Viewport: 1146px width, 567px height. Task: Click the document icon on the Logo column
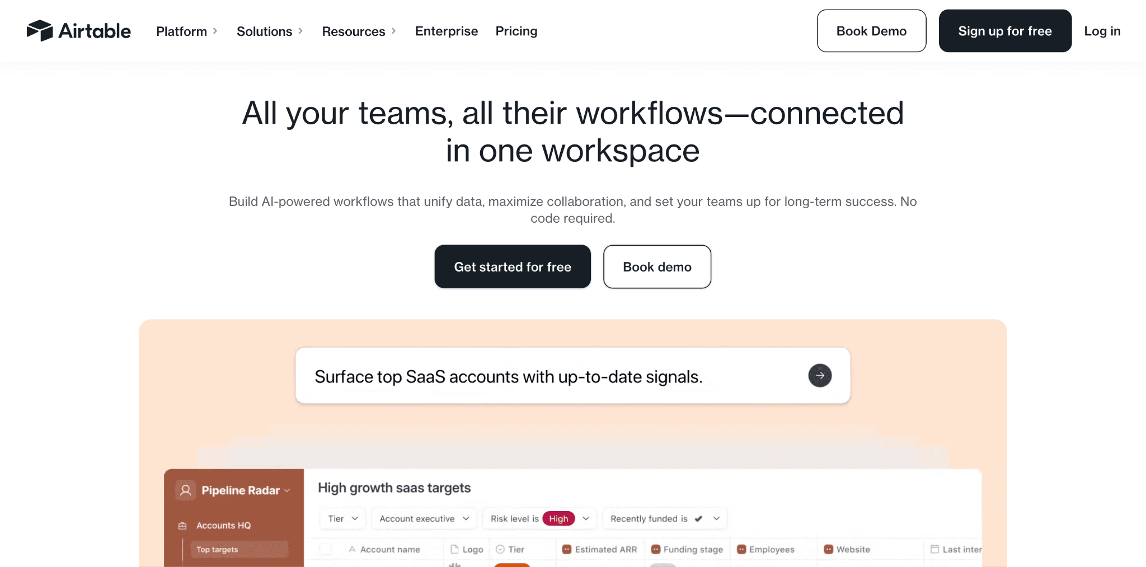(454, 549)
